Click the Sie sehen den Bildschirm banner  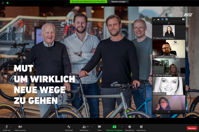89,2
